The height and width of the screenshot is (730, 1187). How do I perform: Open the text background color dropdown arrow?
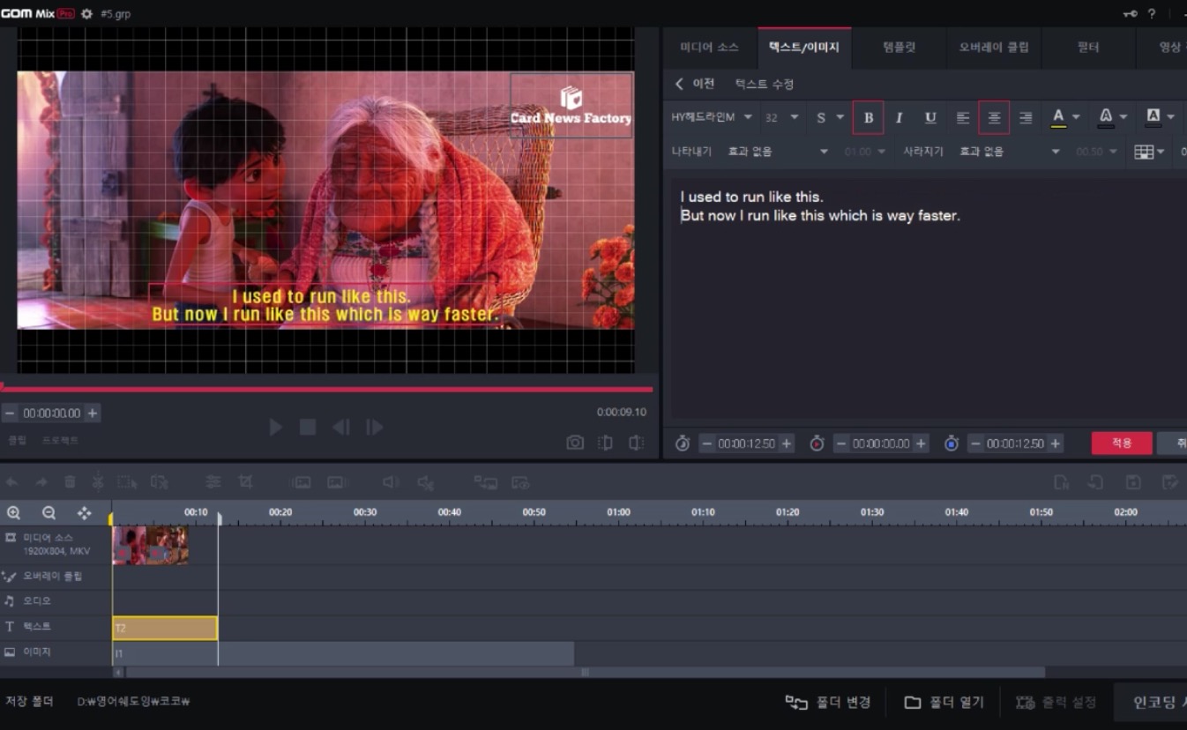(1171, 117)
